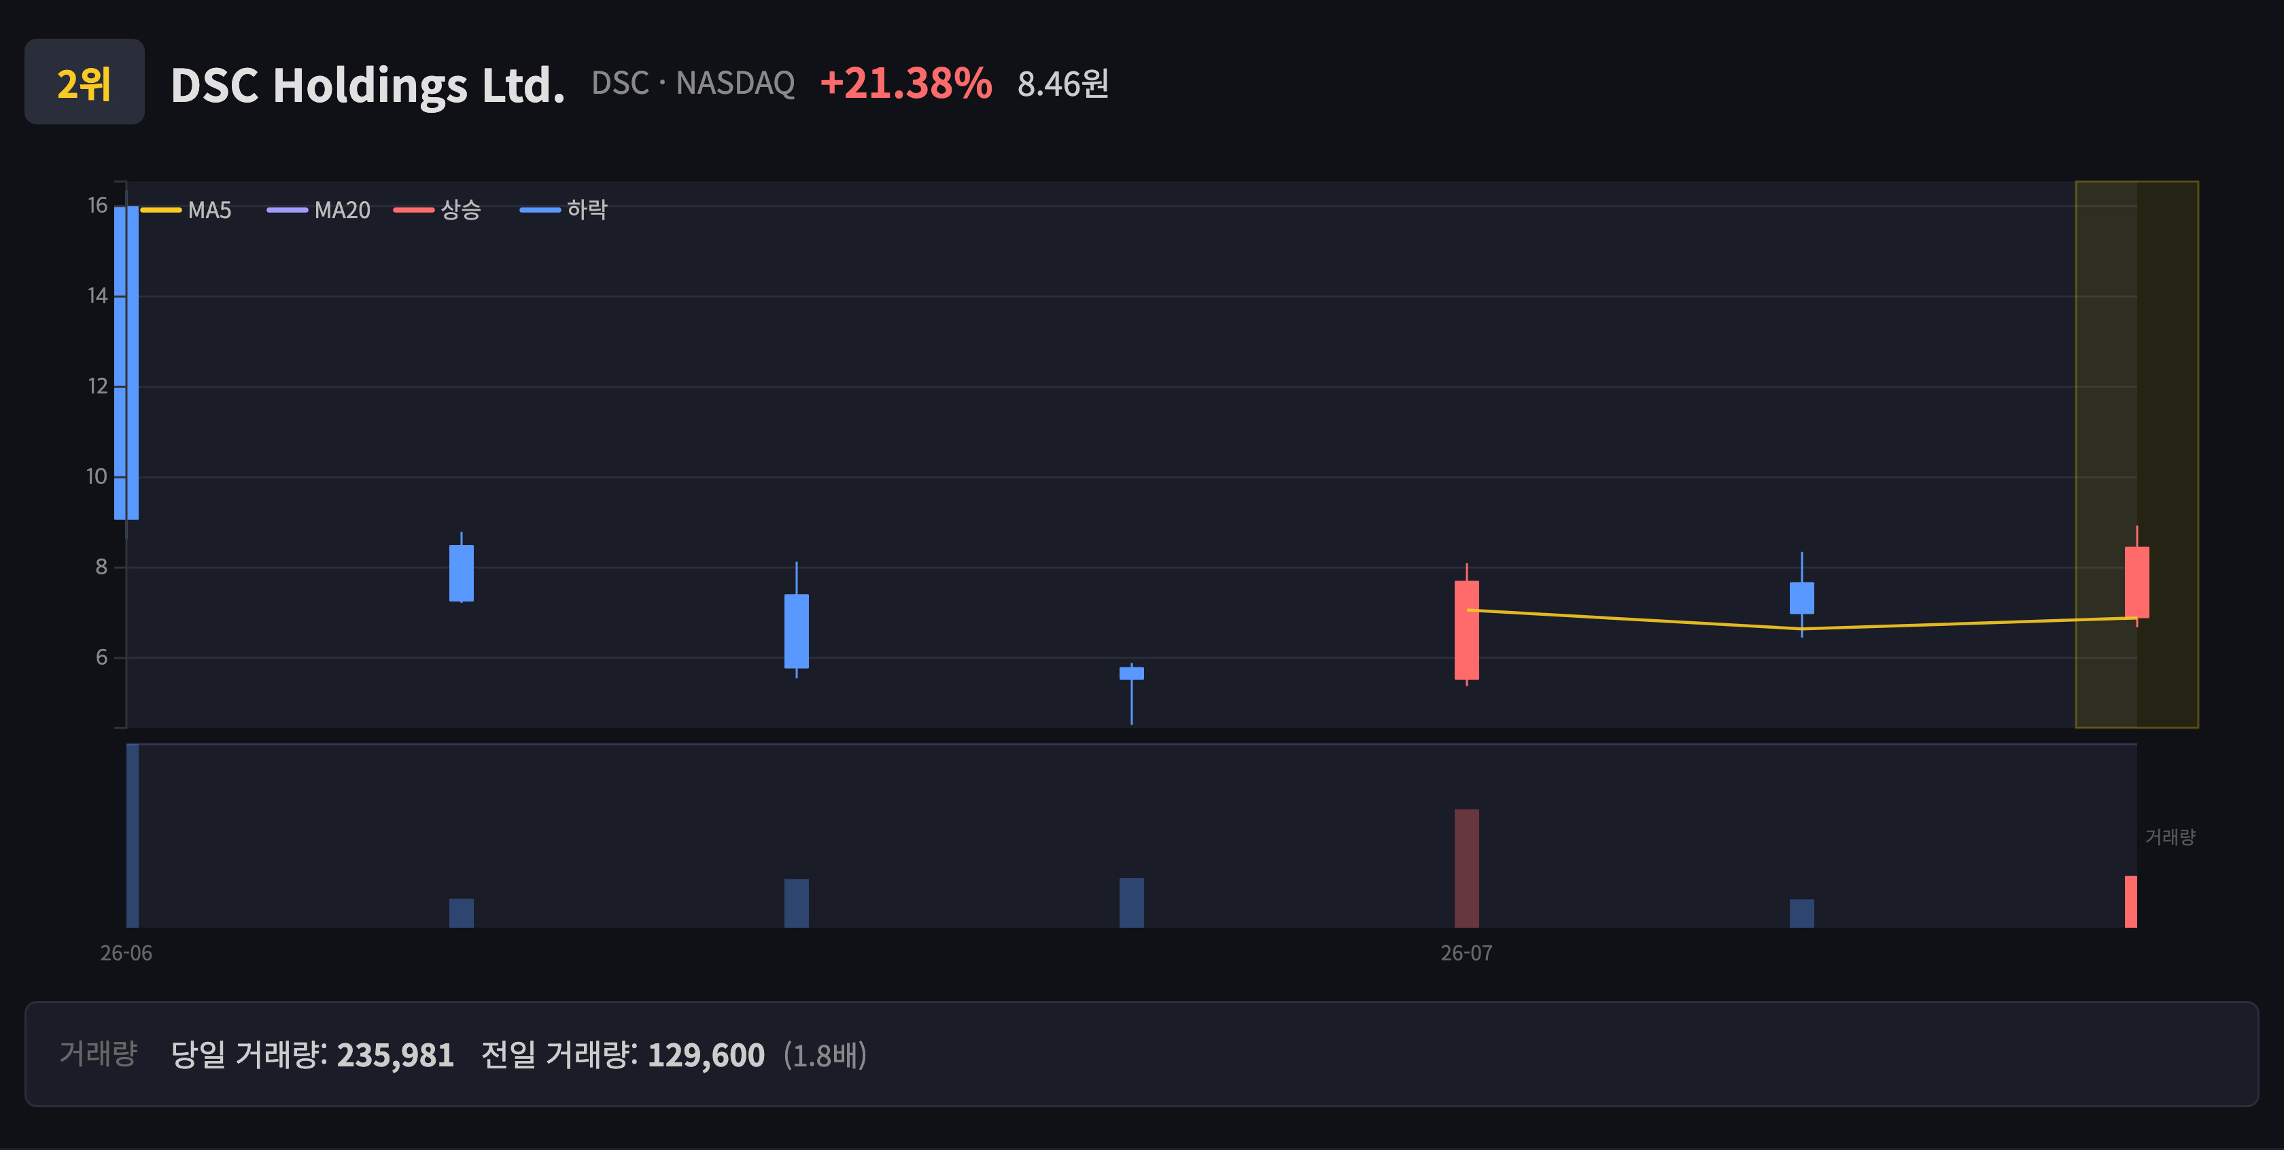The width and height of the screenshot is (2284, 1150).
Task: Click the blue candlestick after 26-07
Action: (1801, 596)
